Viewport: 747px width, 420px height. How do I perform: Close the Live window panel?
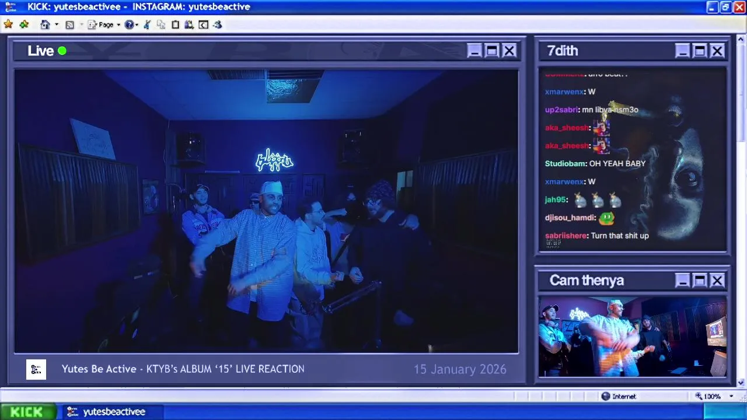509,51
